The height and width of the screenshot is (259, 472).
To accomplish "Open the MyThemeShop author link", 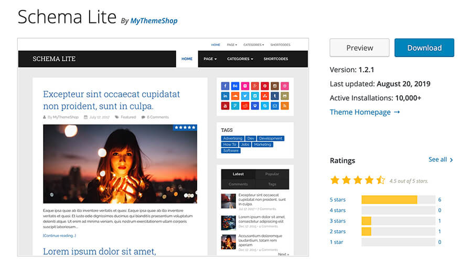I will 154,21.
